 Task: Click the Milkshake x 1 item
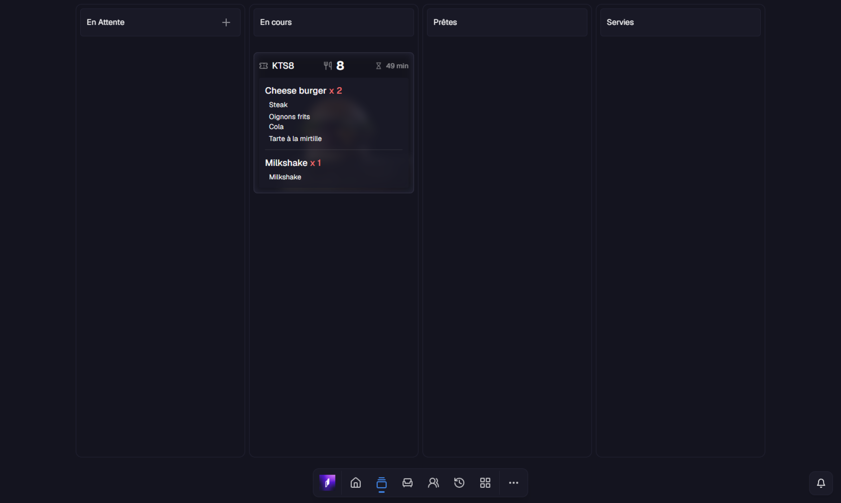(293, 163)
